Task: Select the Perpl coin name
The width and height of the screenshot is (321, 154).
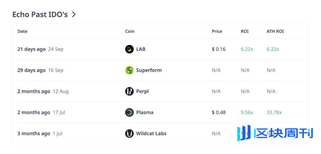Action: click(x=142, y=91)
